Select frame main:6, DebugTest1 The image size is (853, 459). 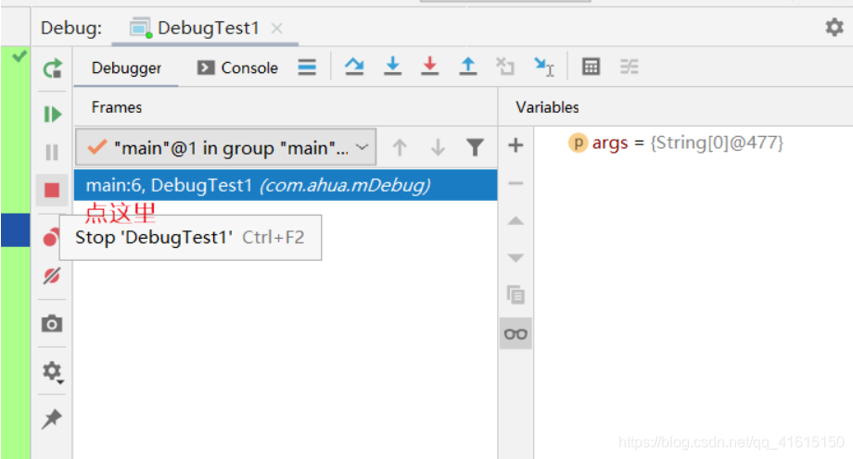pos(286,185)
